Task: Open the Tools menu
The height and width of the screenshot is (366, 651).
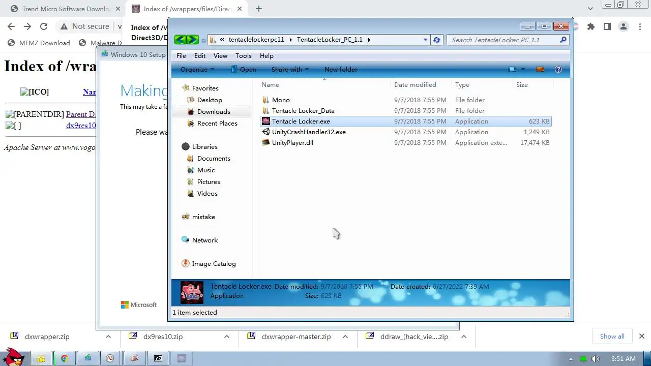Action: coord(243,56)
